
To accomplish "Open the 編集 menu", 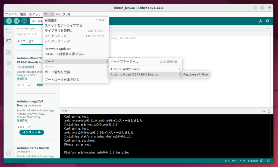I will click(23, 14).
